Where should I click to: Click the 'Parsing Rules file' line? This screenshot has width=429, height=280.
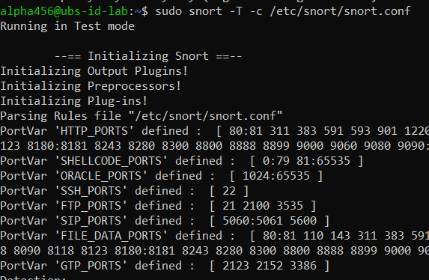[x=142, y=116]
